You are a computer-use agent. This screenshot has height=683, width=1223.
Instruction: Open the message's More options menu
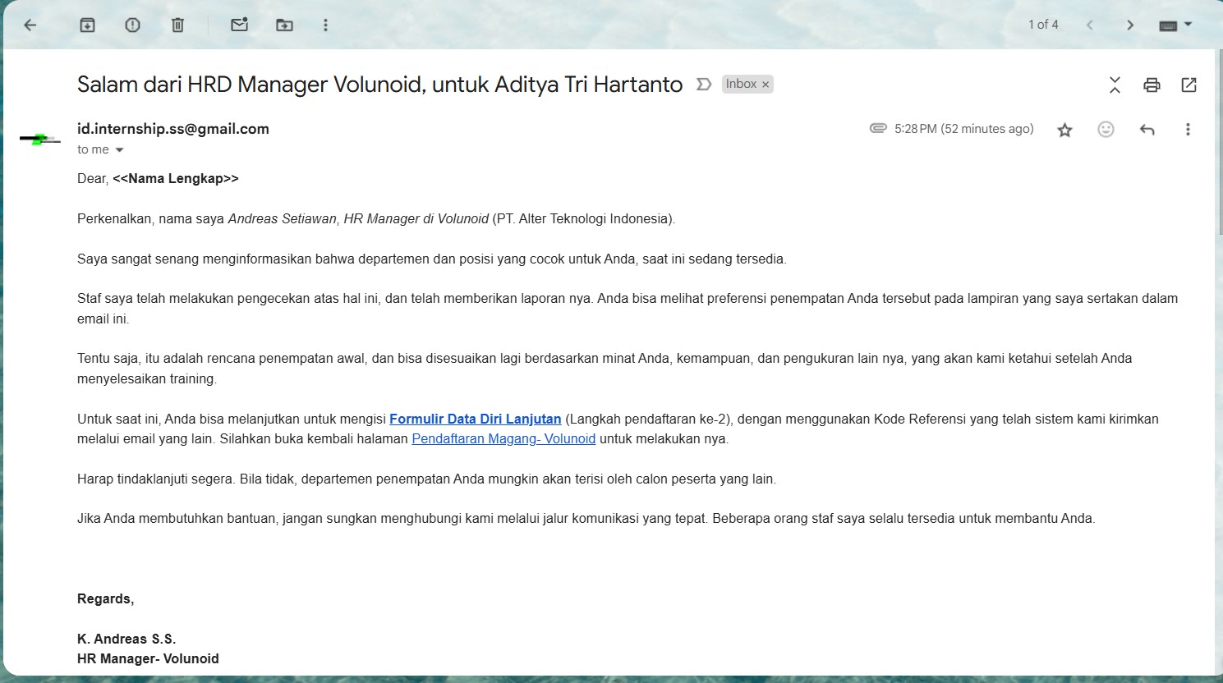point(1188,129)
